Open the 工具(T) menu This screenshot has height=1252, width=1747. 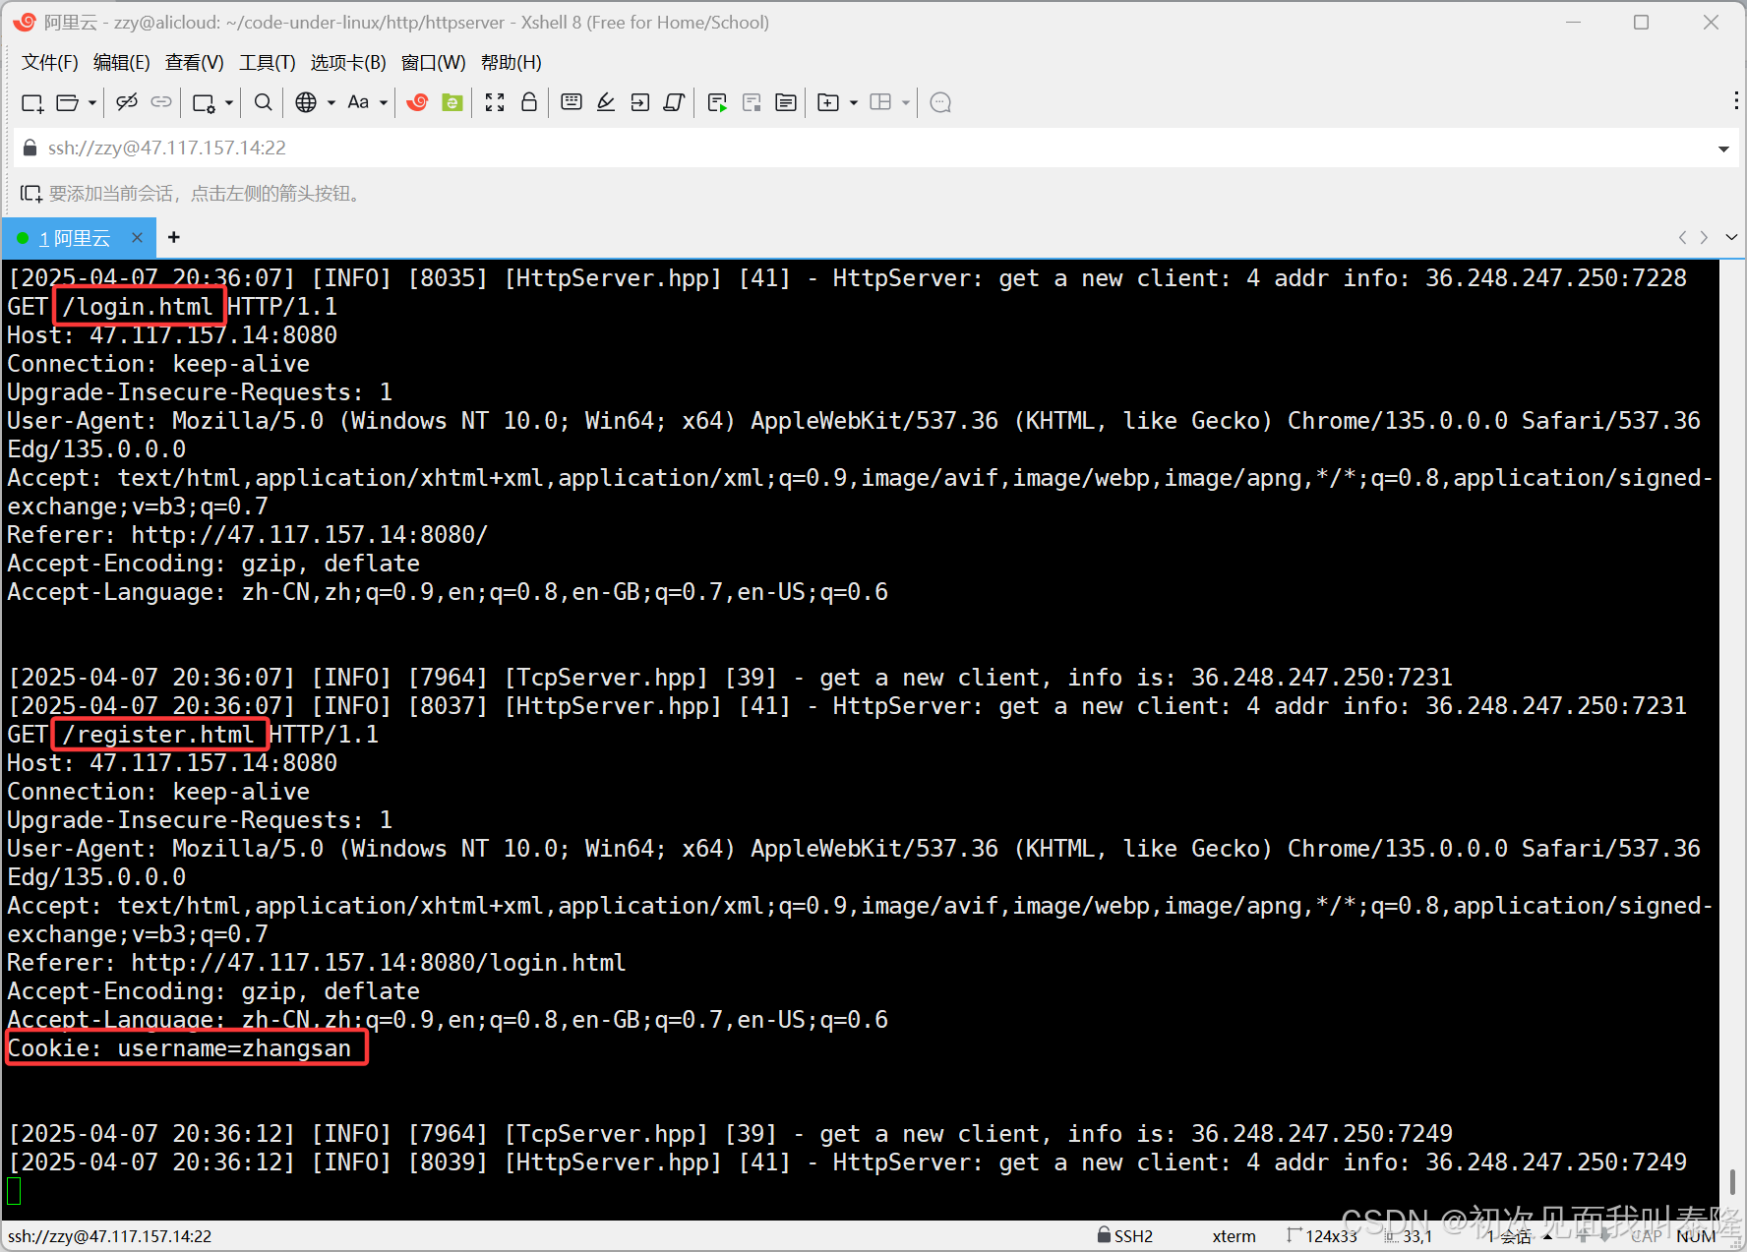click(x=268, y=63)
